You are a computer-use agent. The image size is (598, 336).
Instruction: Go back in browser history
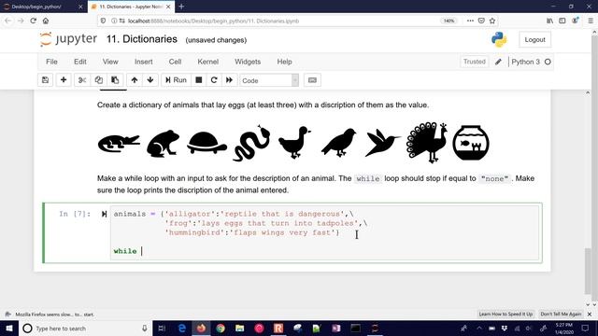tap(8, 21)
